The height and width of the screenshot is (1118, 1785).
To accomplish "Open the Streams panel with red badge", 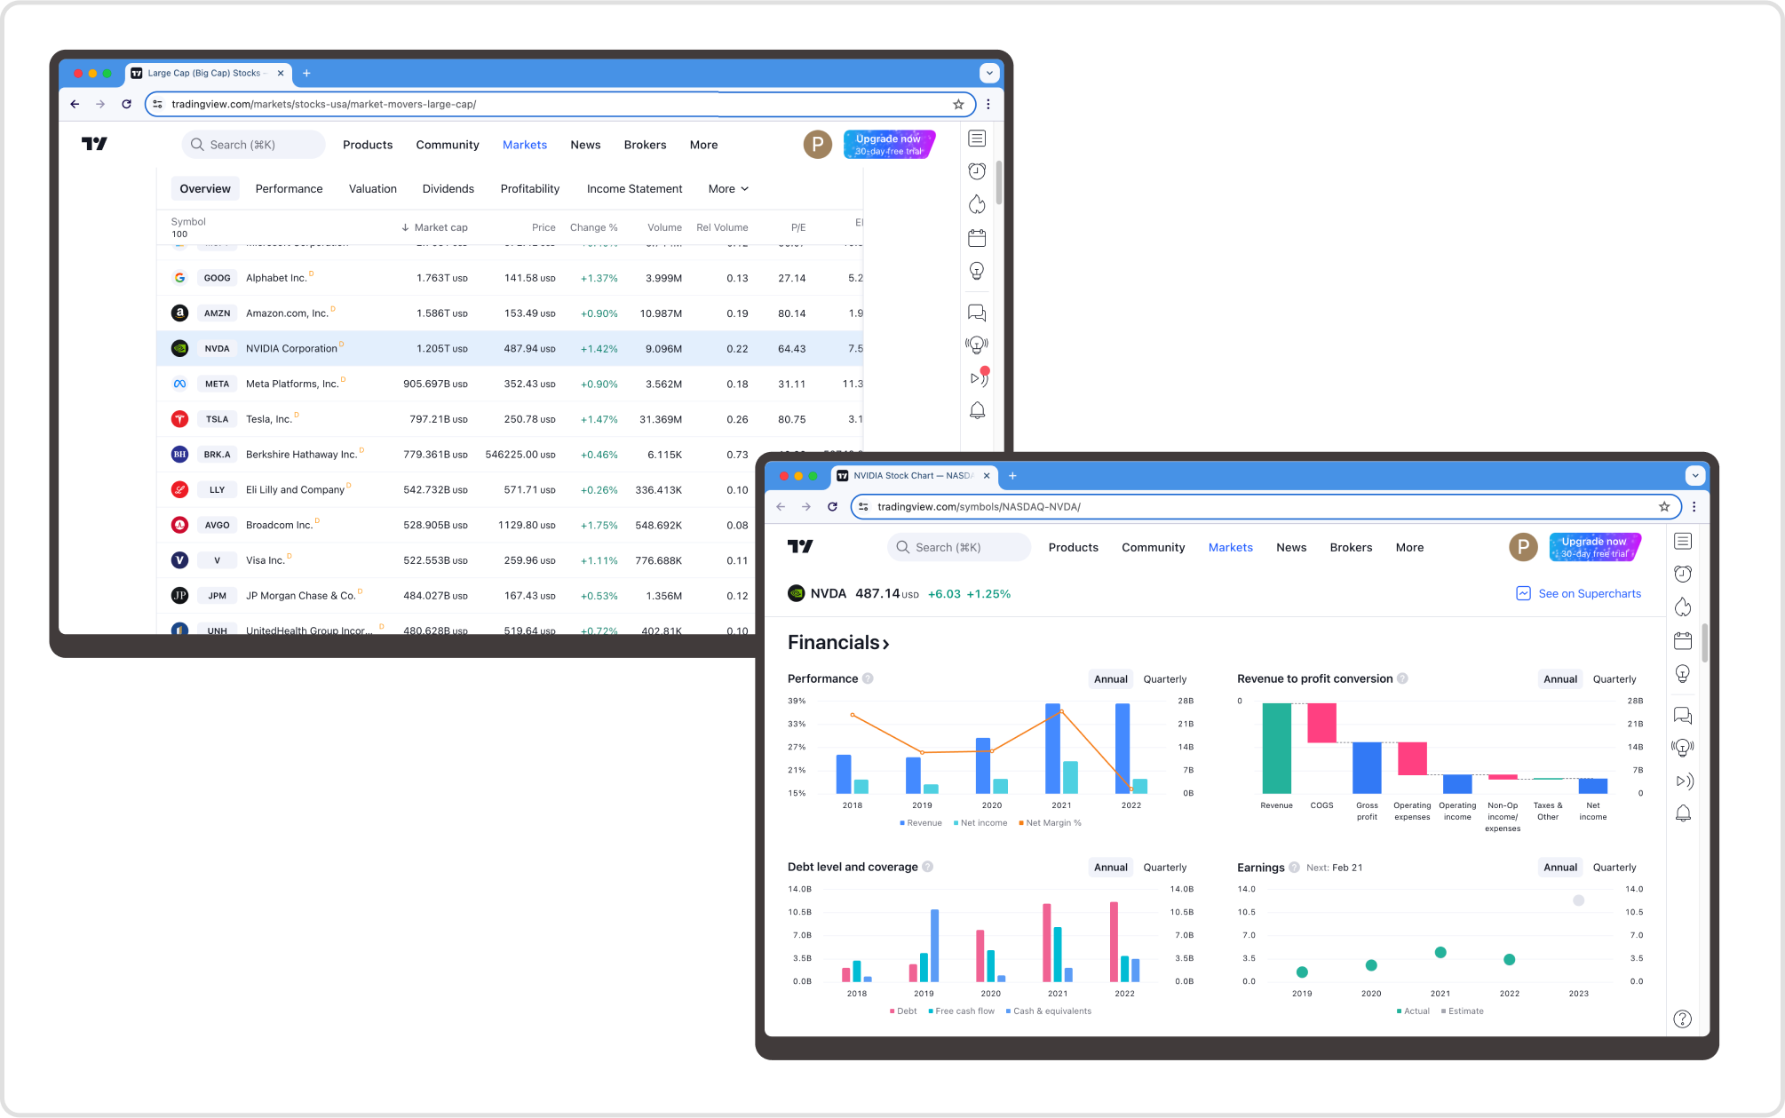I will click(x=978, y=377).
